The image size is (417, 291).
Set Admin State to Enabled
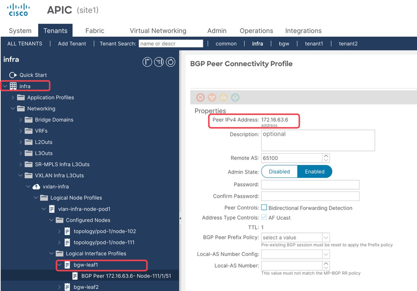[x=315, y=172]
